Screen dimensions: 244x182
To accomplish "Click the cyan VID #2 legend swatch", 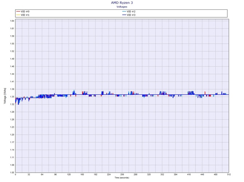I will coord(124,12).
